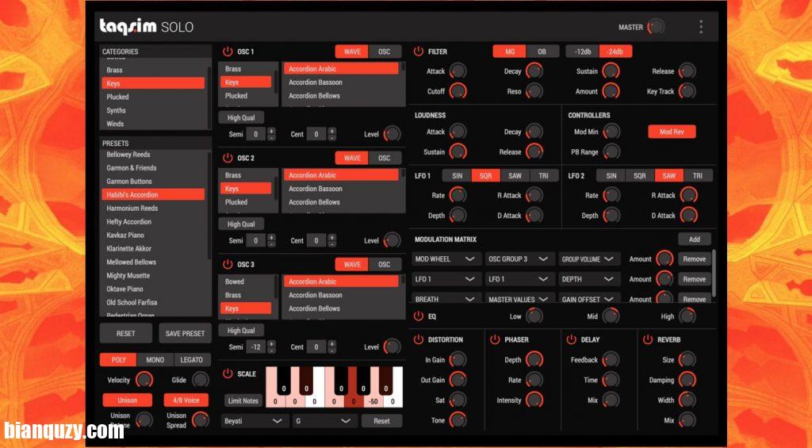This screenshot has height=448, width=812.
Task: Open the GROUP VOLUME dropdown
Action: click(x=588, y=259)
